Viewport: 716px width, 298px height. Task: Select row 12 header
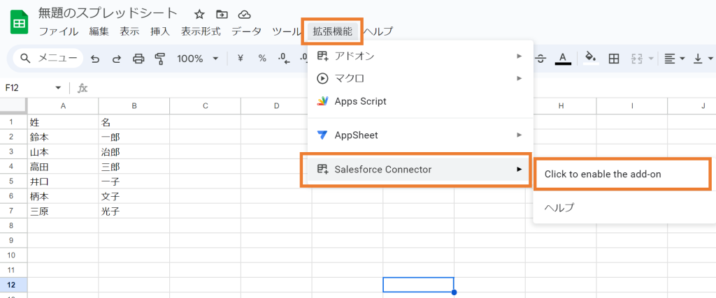coord(14,285)
